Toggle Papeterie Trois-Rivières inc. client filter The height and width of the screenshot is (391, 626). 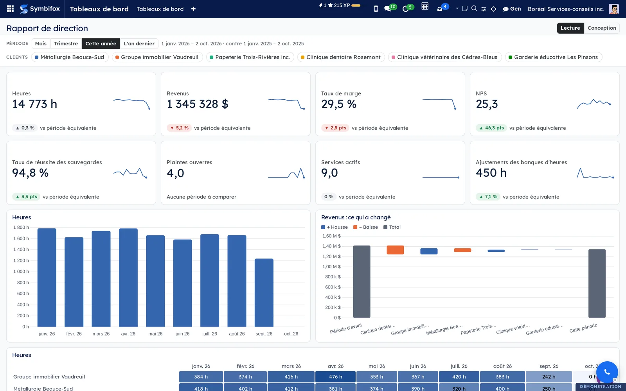click(250, 57)
